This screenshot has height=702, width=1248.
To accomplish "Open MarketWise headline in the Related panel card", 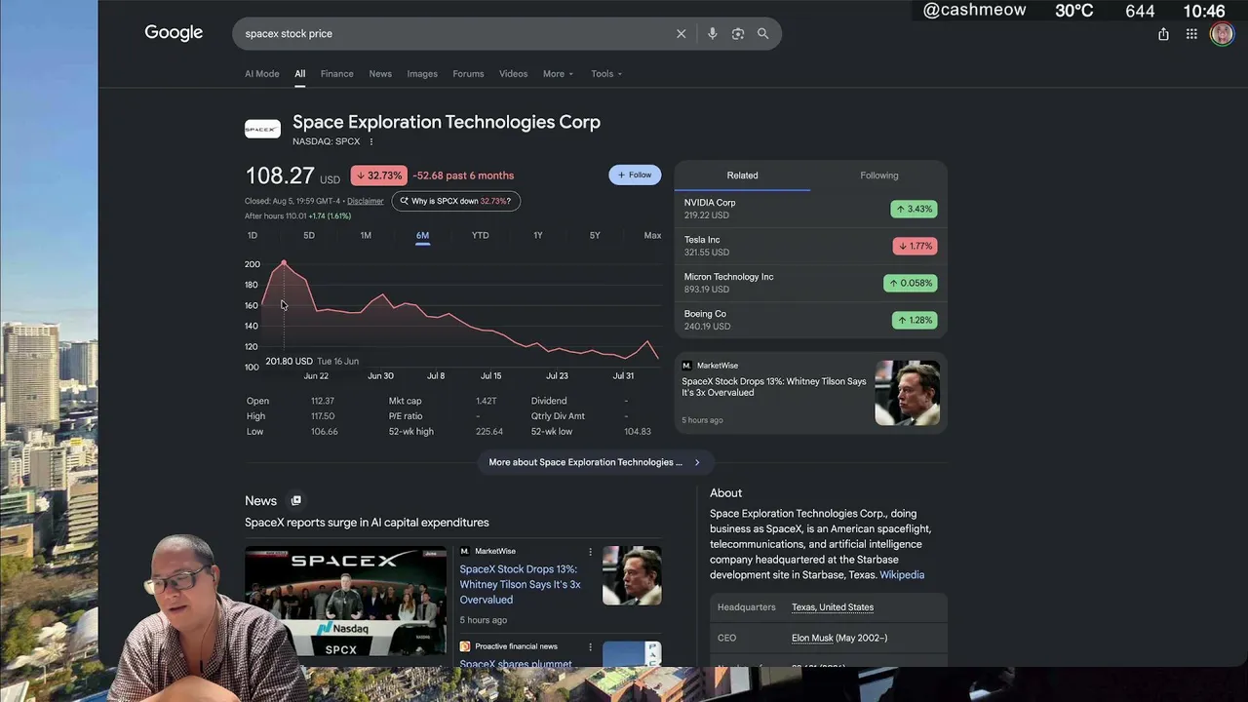I will point(774,387).
